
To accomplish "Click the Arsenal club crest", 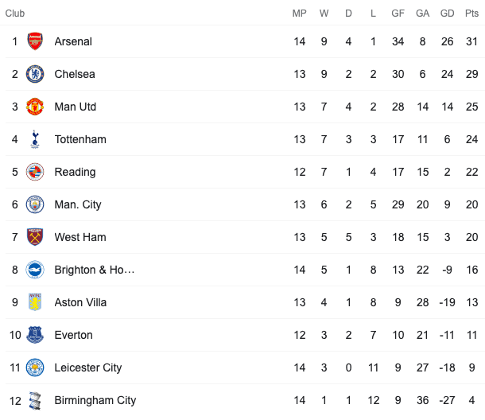I will 35,41.
